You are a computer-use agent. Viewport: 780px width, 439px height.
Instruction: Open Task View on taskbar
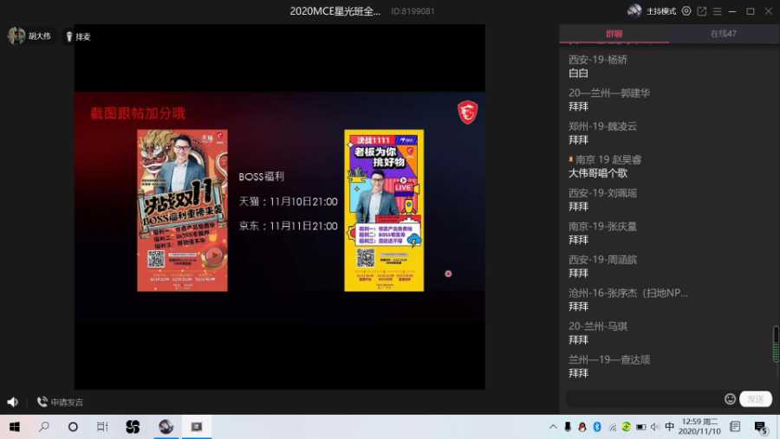point(102,427)
